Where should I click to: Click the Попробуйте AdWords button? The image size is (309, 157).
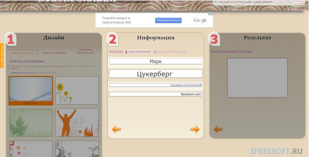(x=168, y=20)
